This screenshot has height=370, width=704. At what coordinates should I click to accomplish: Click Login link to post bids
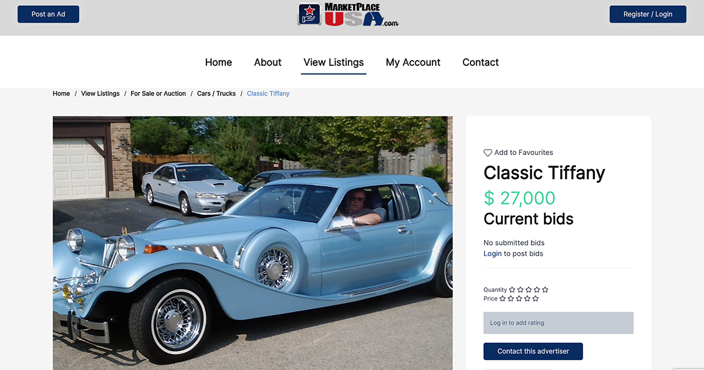click(493, 254)
